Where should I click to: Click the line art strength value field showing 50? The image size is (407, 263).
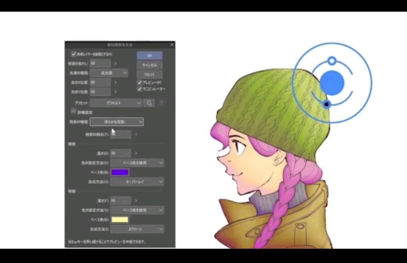click(100, 64)
